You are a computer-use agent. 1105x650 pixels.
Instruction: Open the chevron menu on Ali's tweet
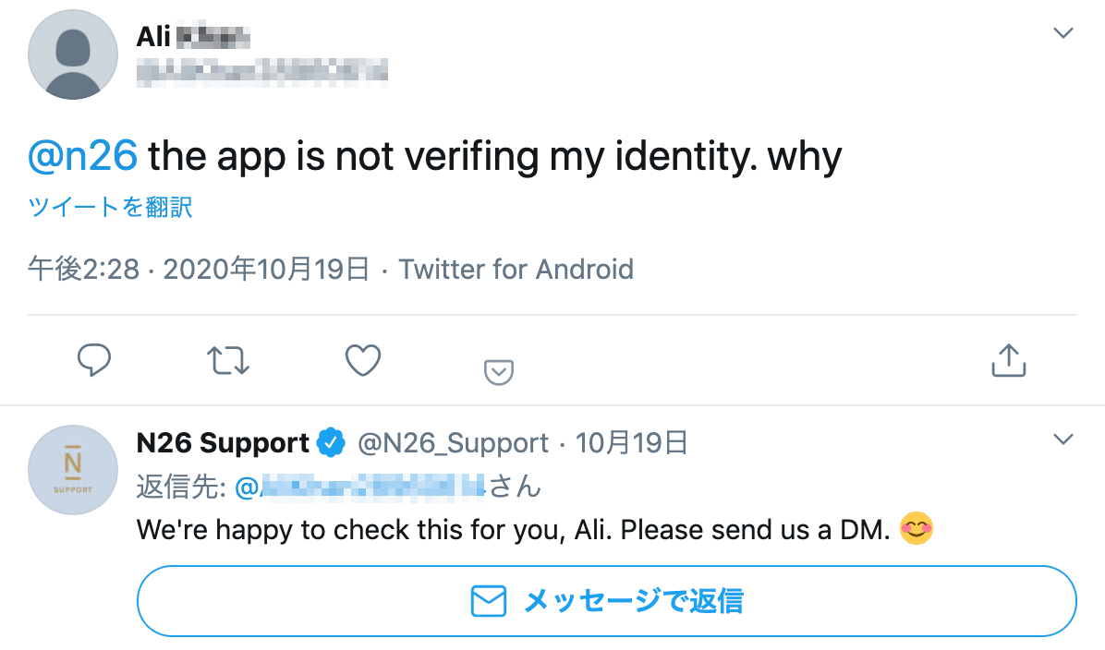pyautogui.click(x=1063, y=33)
